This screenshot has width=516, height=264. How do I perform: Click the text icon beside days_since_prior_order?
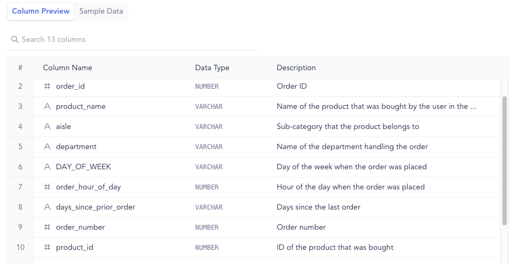click(x=47, y=207)
